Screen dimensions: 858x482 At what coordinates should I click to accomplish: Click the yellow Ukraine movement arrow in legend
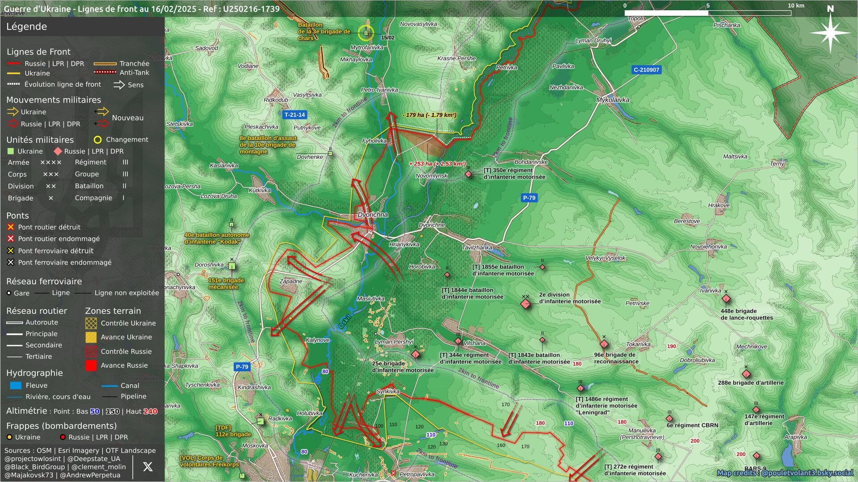[13, 112]
